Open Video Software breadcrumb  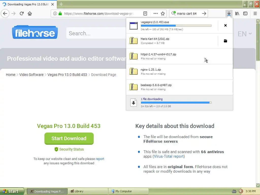pyautogui.click(x=31, y=75)
